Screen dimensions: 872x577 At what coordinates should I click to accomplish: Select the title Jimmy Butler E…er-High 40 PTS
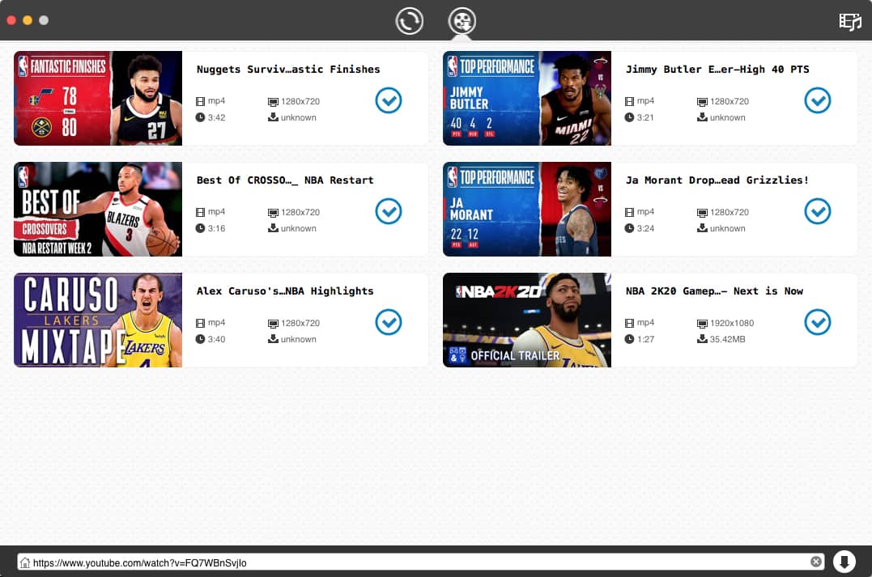[717, 70]
